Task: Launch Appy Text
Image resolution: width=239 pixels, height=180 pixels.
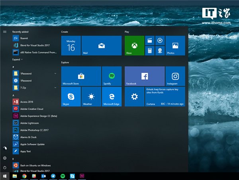Action: tap(35, 151)
